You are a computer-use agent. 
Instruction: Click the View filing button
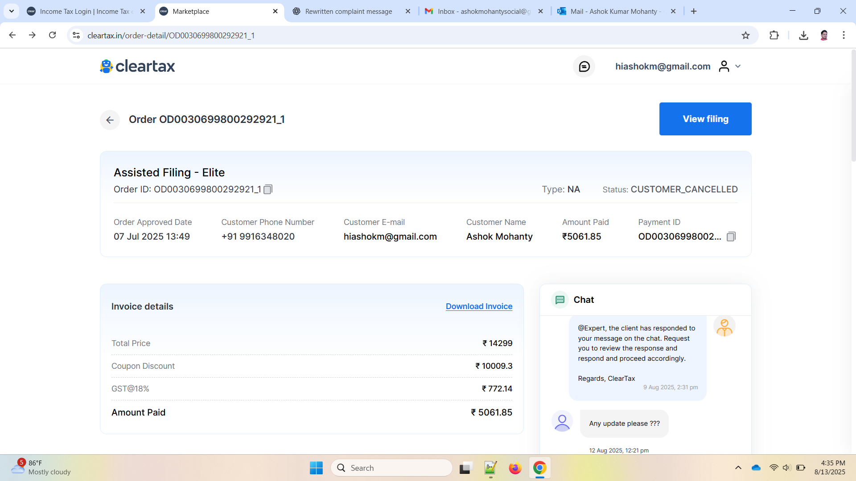pos(705,119)
